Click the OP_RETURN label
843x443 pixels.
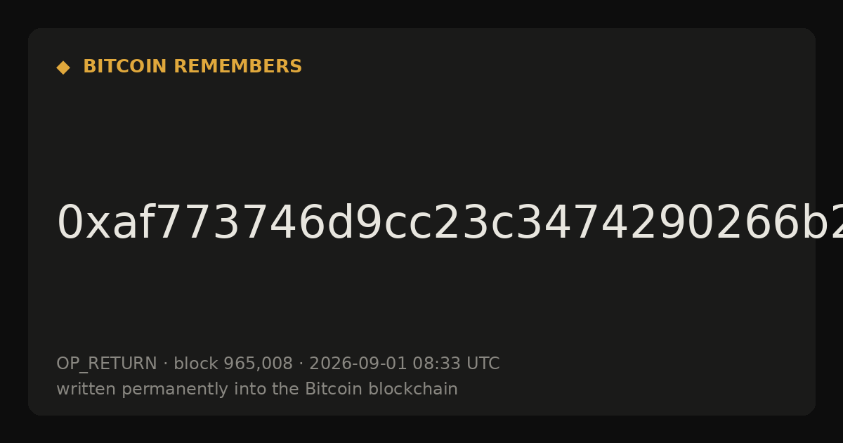pyautogui.click(x=107, y=364)
